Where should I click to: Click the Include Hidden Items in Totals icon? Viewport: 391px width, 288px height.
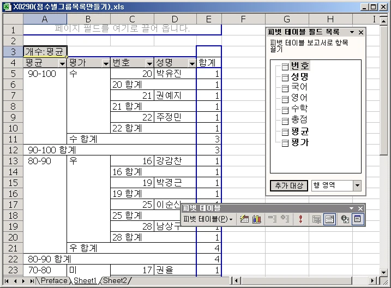pos(317,219)
